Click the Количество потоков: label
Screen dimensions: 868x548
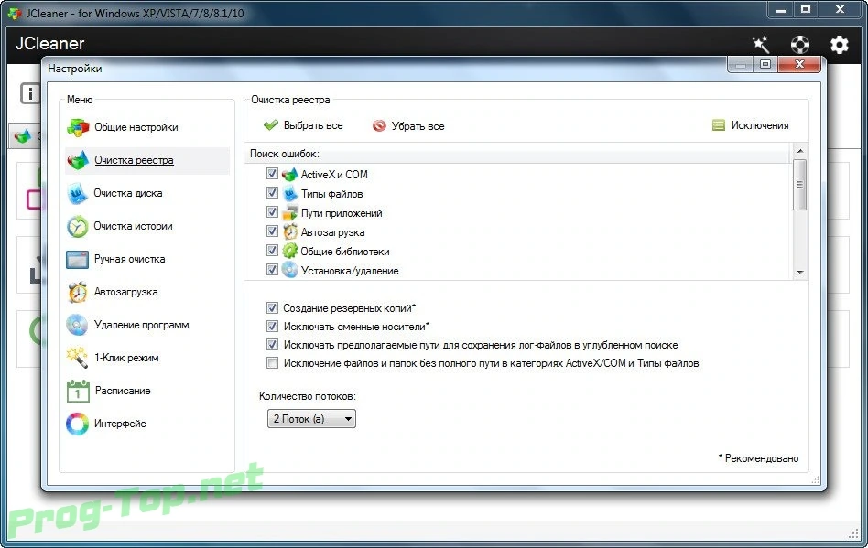click(308, 396)
